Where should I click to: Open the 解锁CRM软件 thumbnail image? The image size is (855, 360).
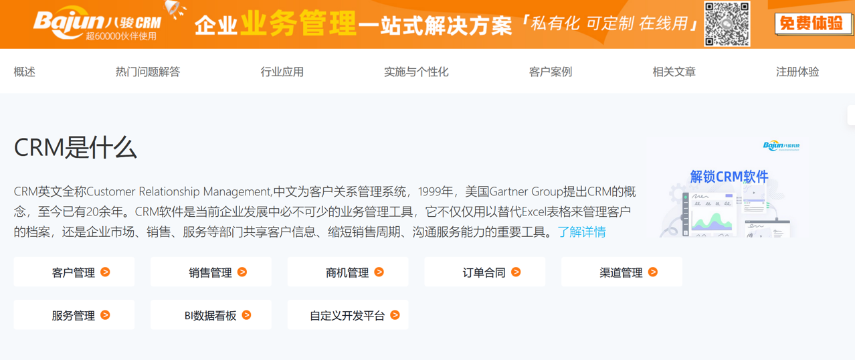[x=728, y=189]
